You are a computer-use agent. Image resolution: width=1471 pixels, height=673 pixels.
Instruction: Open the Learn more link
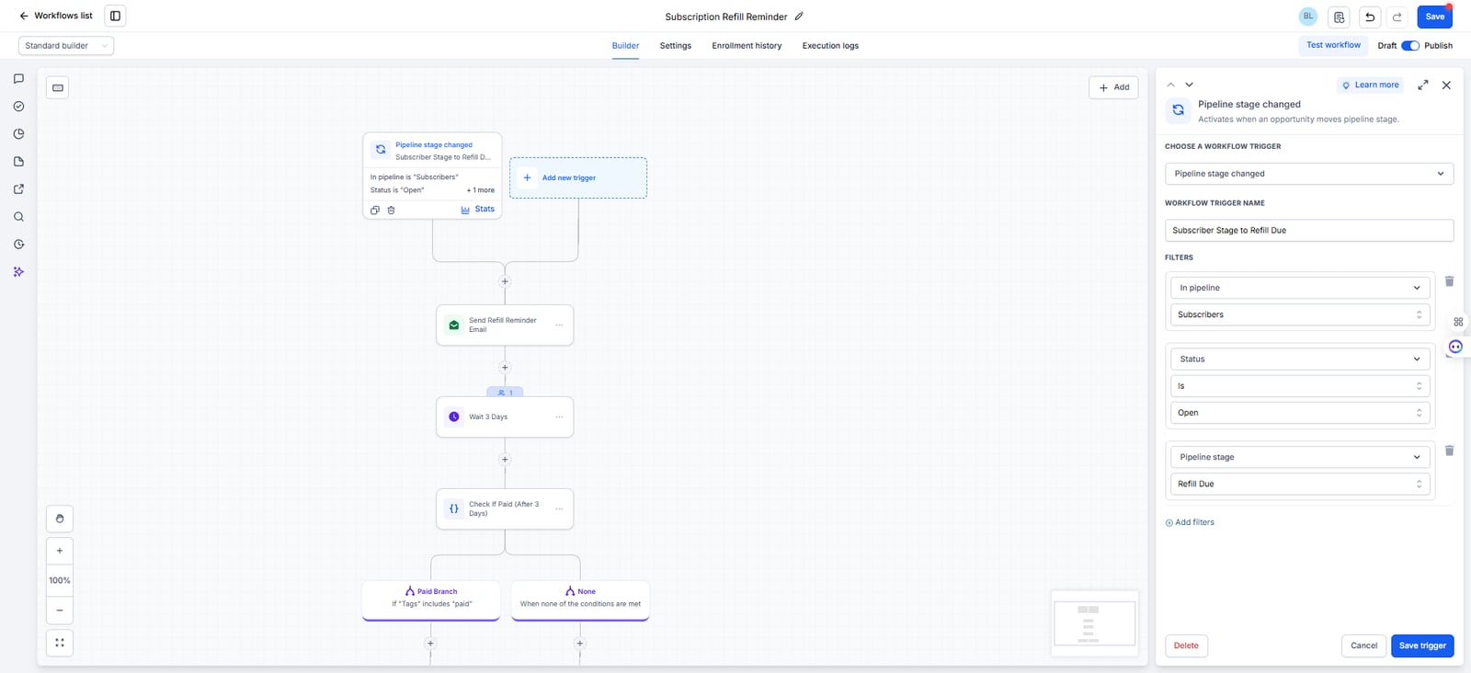tap(1370, 85)
